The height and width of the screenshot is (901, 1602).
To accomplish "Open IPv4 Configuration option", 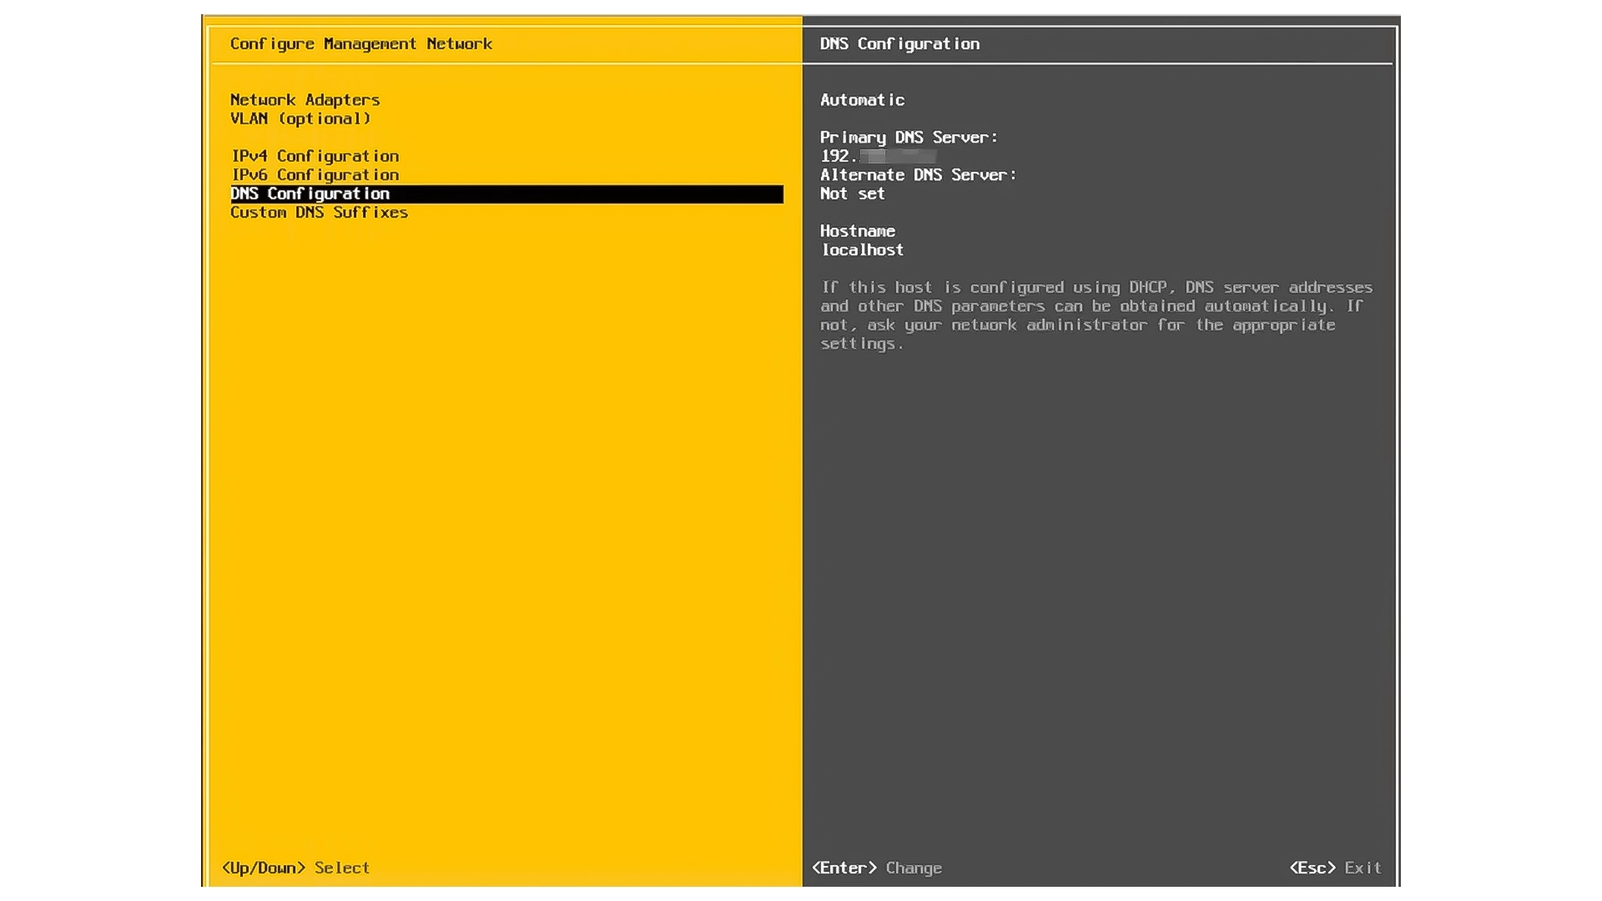I will [x=315, y=156].
